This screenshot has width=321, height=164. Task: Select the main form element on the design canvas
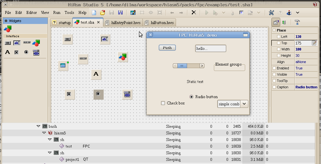point(63,66)
